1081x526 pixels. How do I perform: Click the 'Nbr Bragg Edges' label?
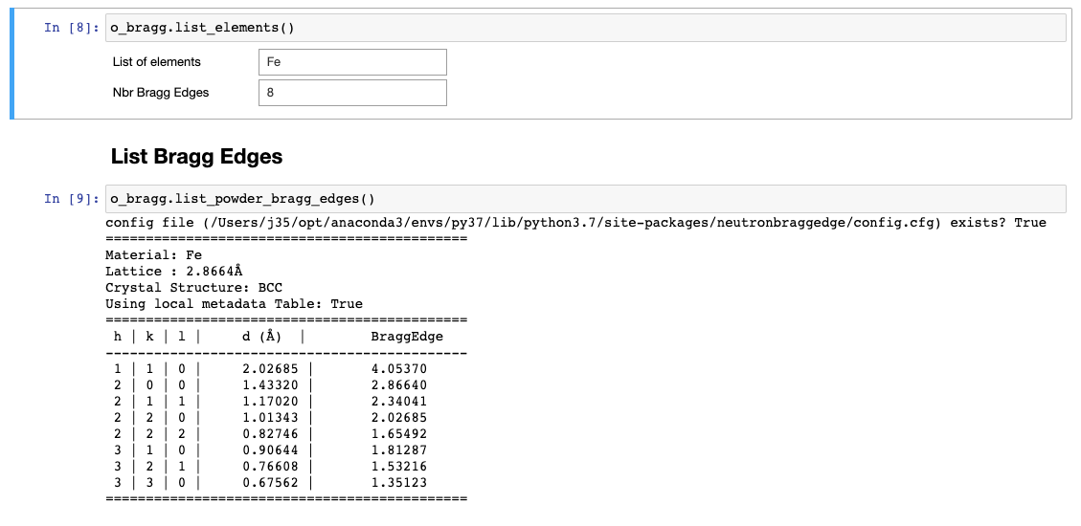pyautogui.click(x=161, y=93)
